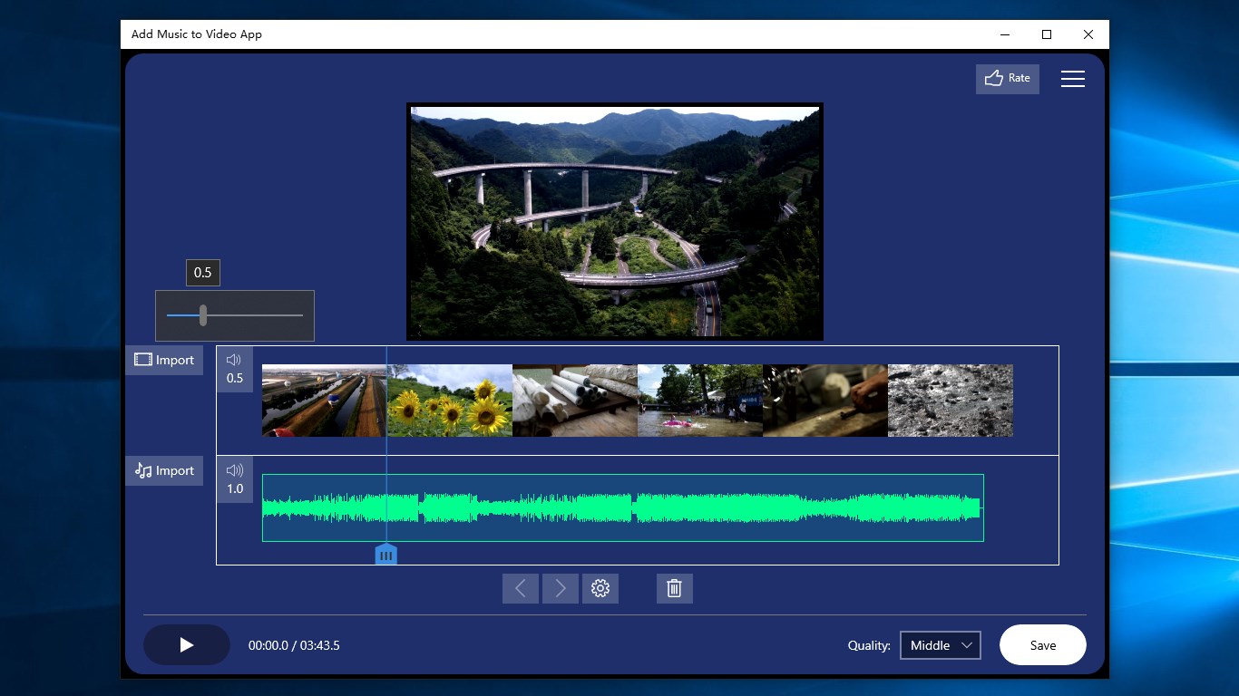Select the green audio waveform track
The image size is (1239, 696).
pos(623,507)
